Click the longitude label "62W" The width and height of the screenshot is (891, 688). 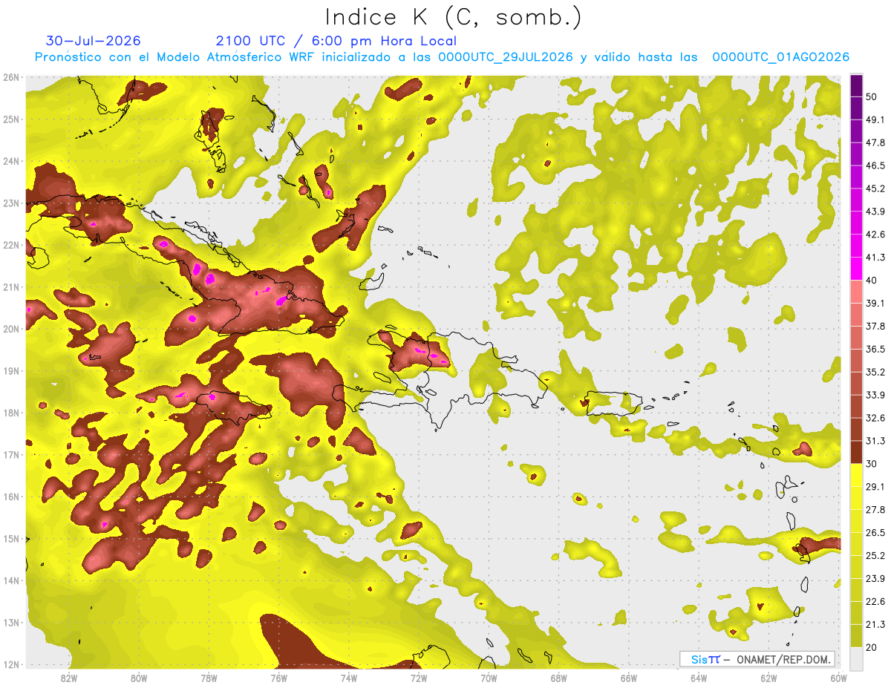[x=768, y=678]
